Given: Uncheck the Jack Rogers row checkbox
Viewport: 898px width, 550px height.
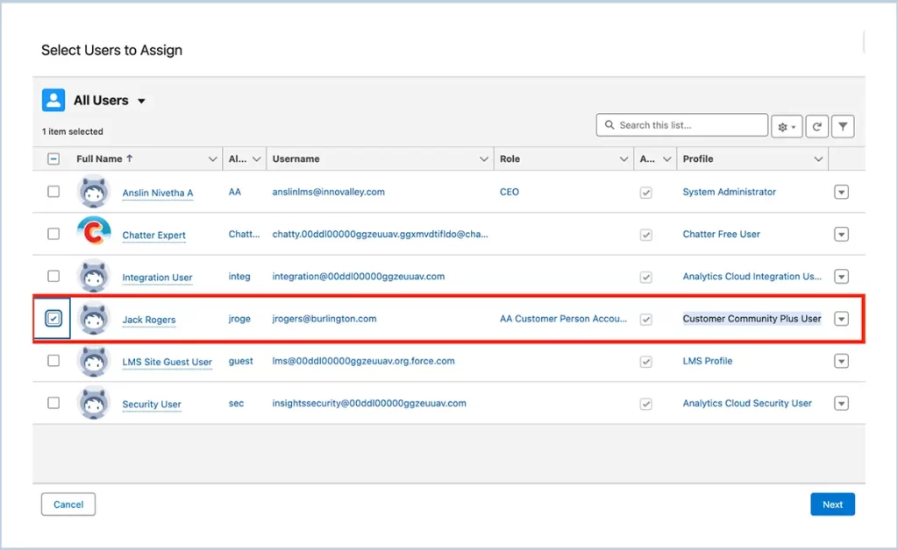Looking at the screenshot, I should [x=53, y=319].
